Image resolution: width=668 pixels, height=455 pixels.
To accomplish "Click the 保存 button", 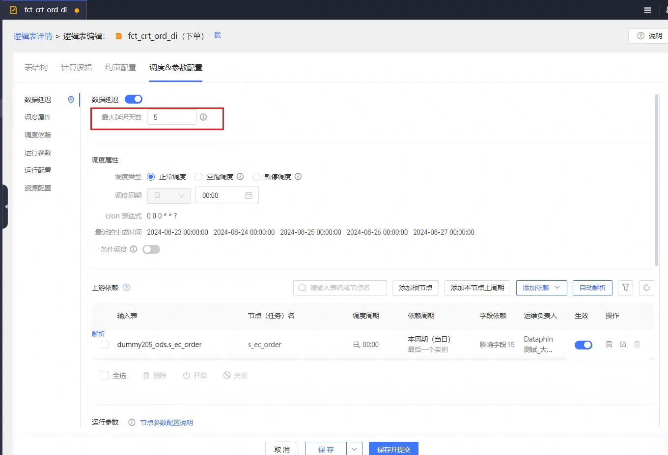I will tap(326, 449).
